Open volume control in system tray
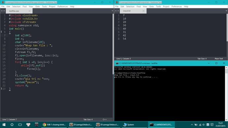The height and width of the screenshot is (128, 228). point(204,125)
